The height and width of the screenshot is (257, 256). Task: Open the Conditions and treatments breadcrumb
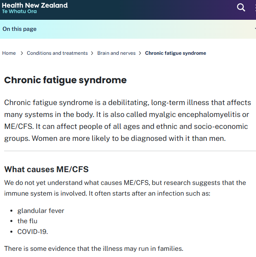57,53
